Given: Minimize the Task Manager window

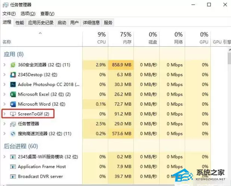Looking at the screenshot, I should pyautogui.click(x=193, y=5).
